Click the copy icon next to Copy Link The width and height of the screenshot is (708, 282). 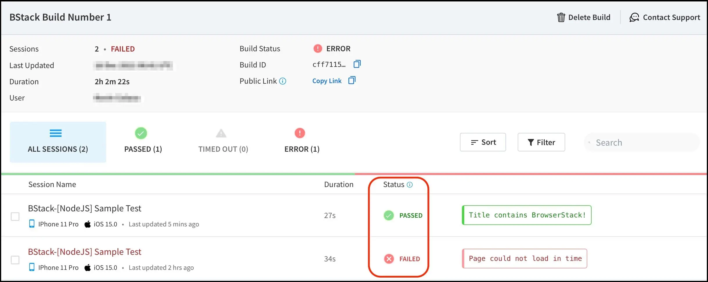[352, 80]
